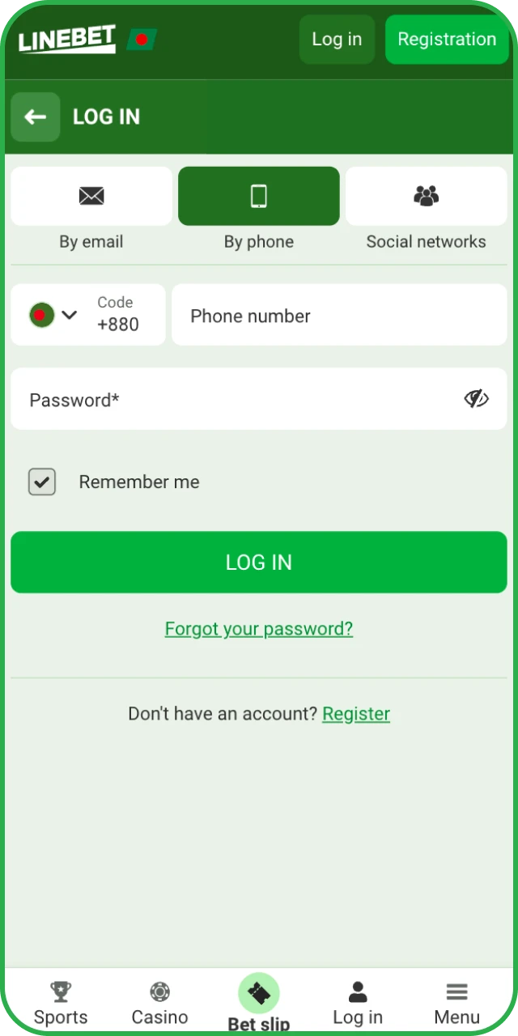The height and width of the screenshot is (1036, 518).
Task: Click the Registration button in header
Action: (447, 39)
